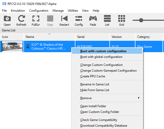Open the Manage menu

pyautogui.click(x=58, y=11)
